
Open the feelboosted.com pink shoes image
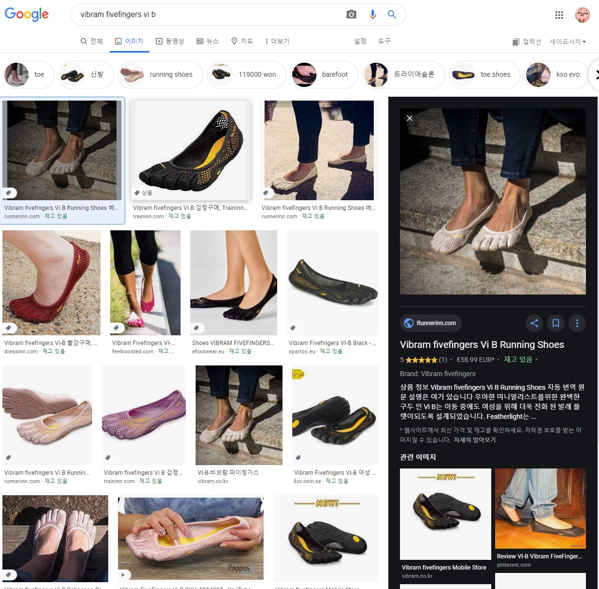[x=145, y=283]
